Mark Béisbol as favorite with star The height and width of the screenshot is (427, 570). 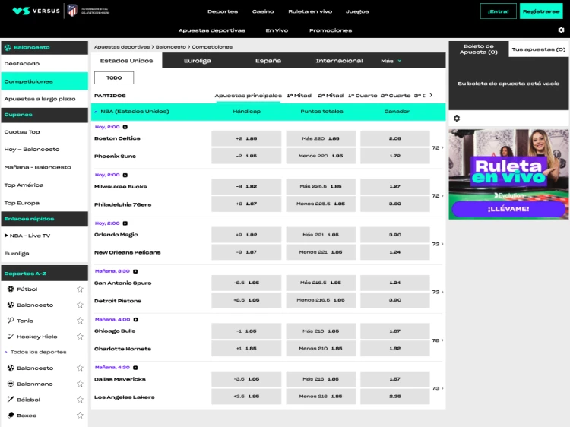click(80, 400)
